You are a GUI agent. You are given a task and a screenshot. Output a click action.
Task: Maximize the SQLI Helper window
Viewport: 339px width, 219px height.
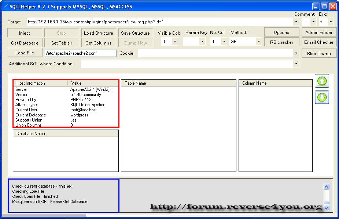coord(324,7)
